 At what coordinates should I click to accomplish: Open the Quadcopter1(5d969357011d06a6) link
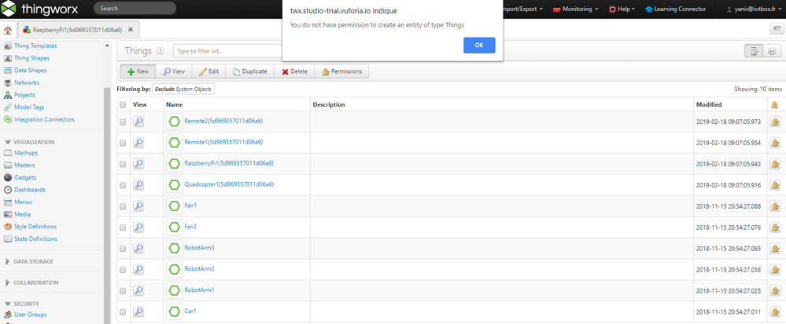click(229, 184)
